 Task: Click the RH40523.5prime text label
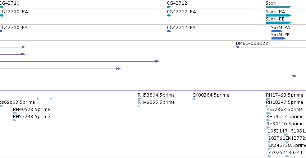coord(31,110)
